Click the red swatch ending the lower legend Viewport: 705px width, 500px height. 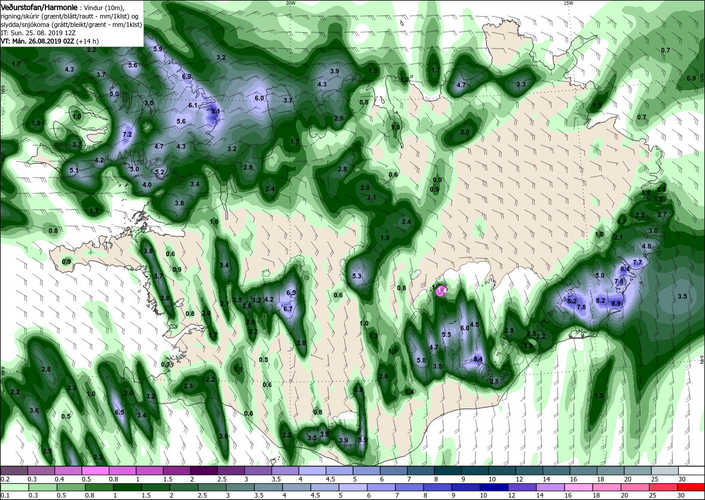pos(691,488)
